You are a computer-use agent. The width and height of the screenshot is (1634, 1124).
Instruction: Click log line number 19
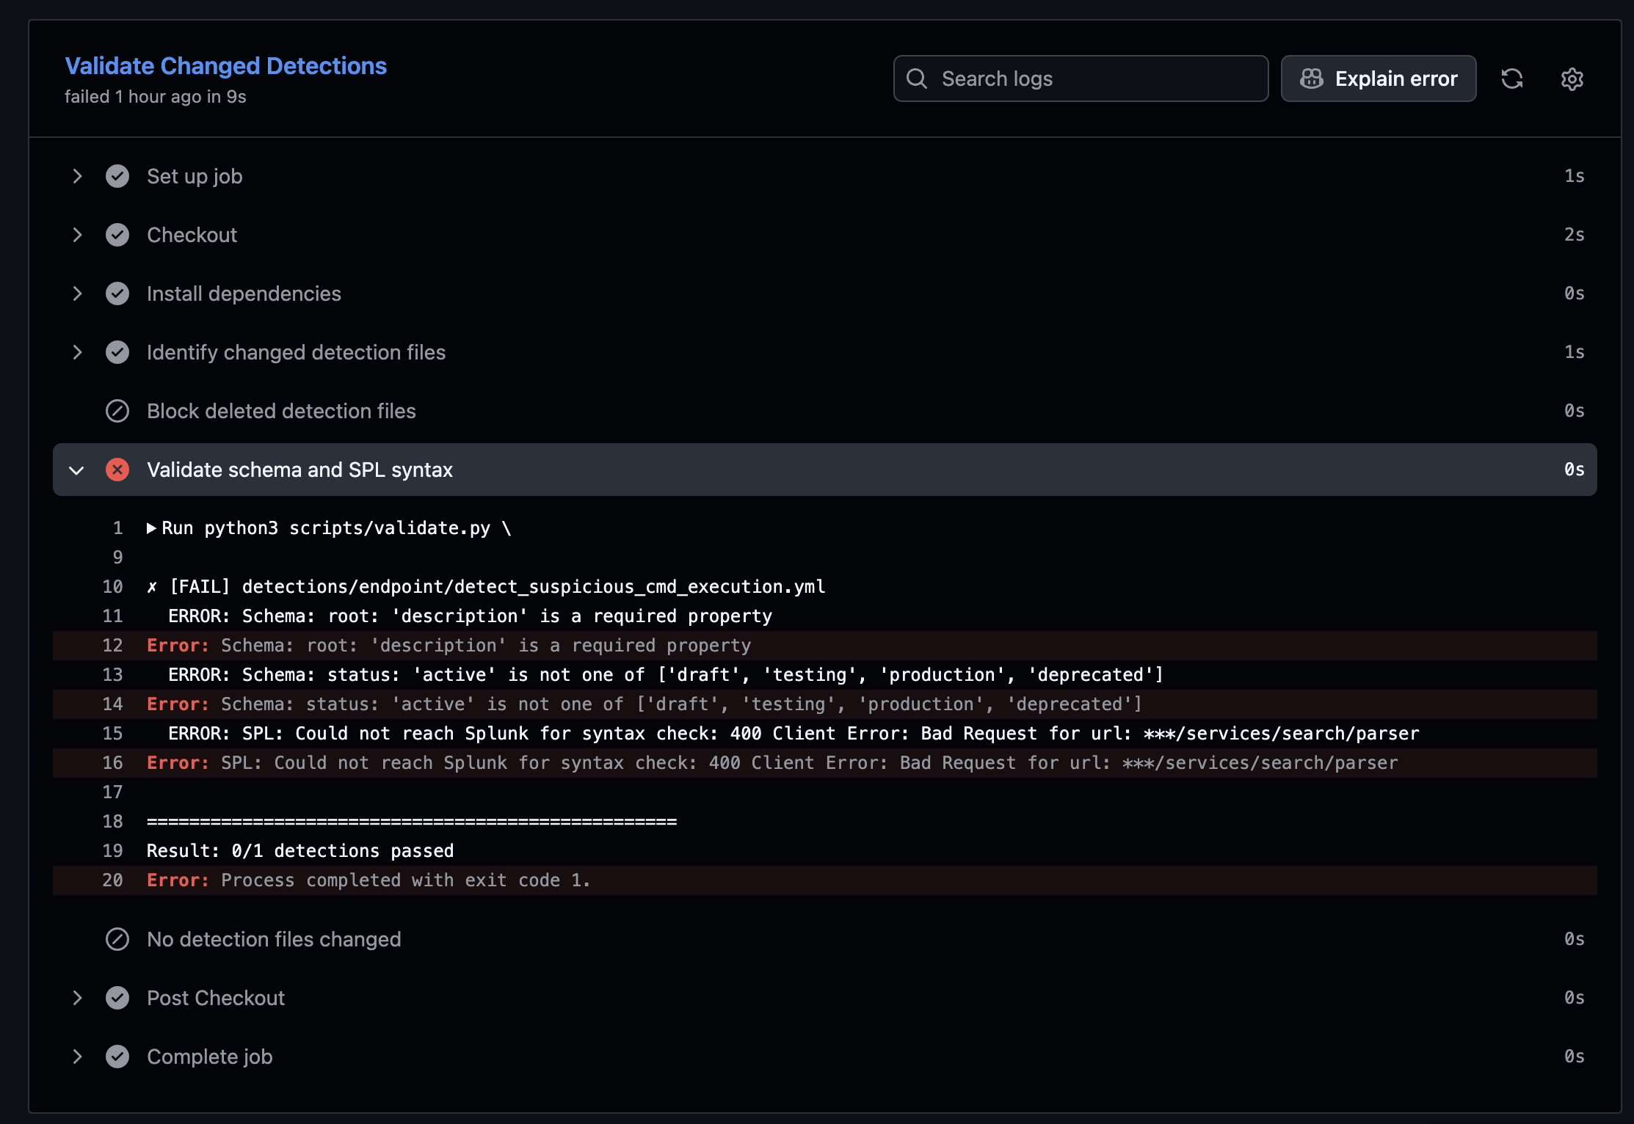click(112, 851)
